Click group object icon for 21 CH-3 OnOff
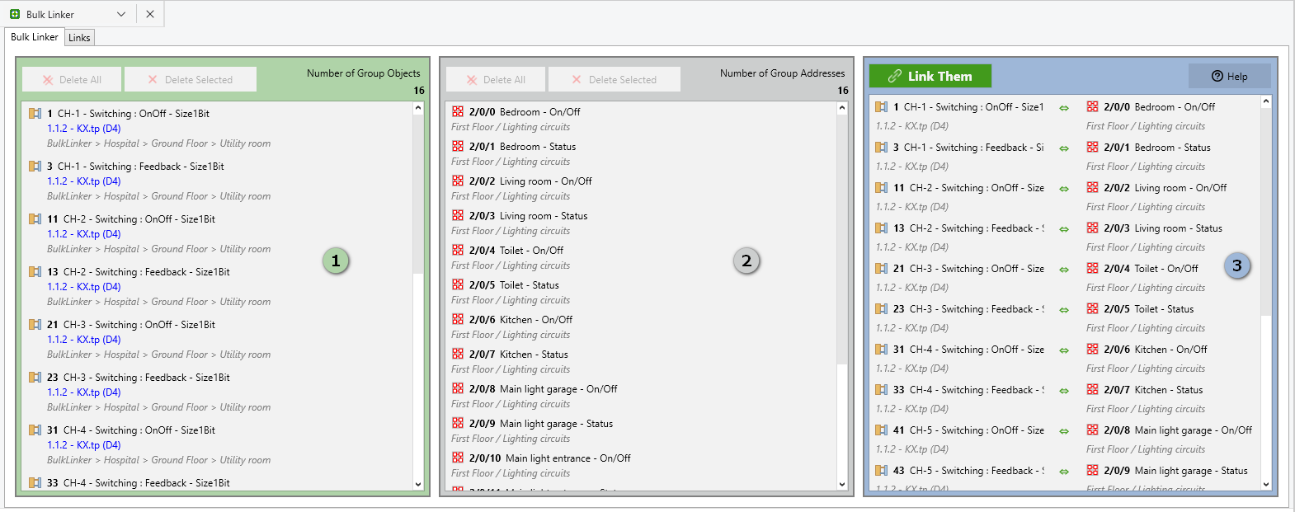This screenshot has width=1295, height=512. 35,325
